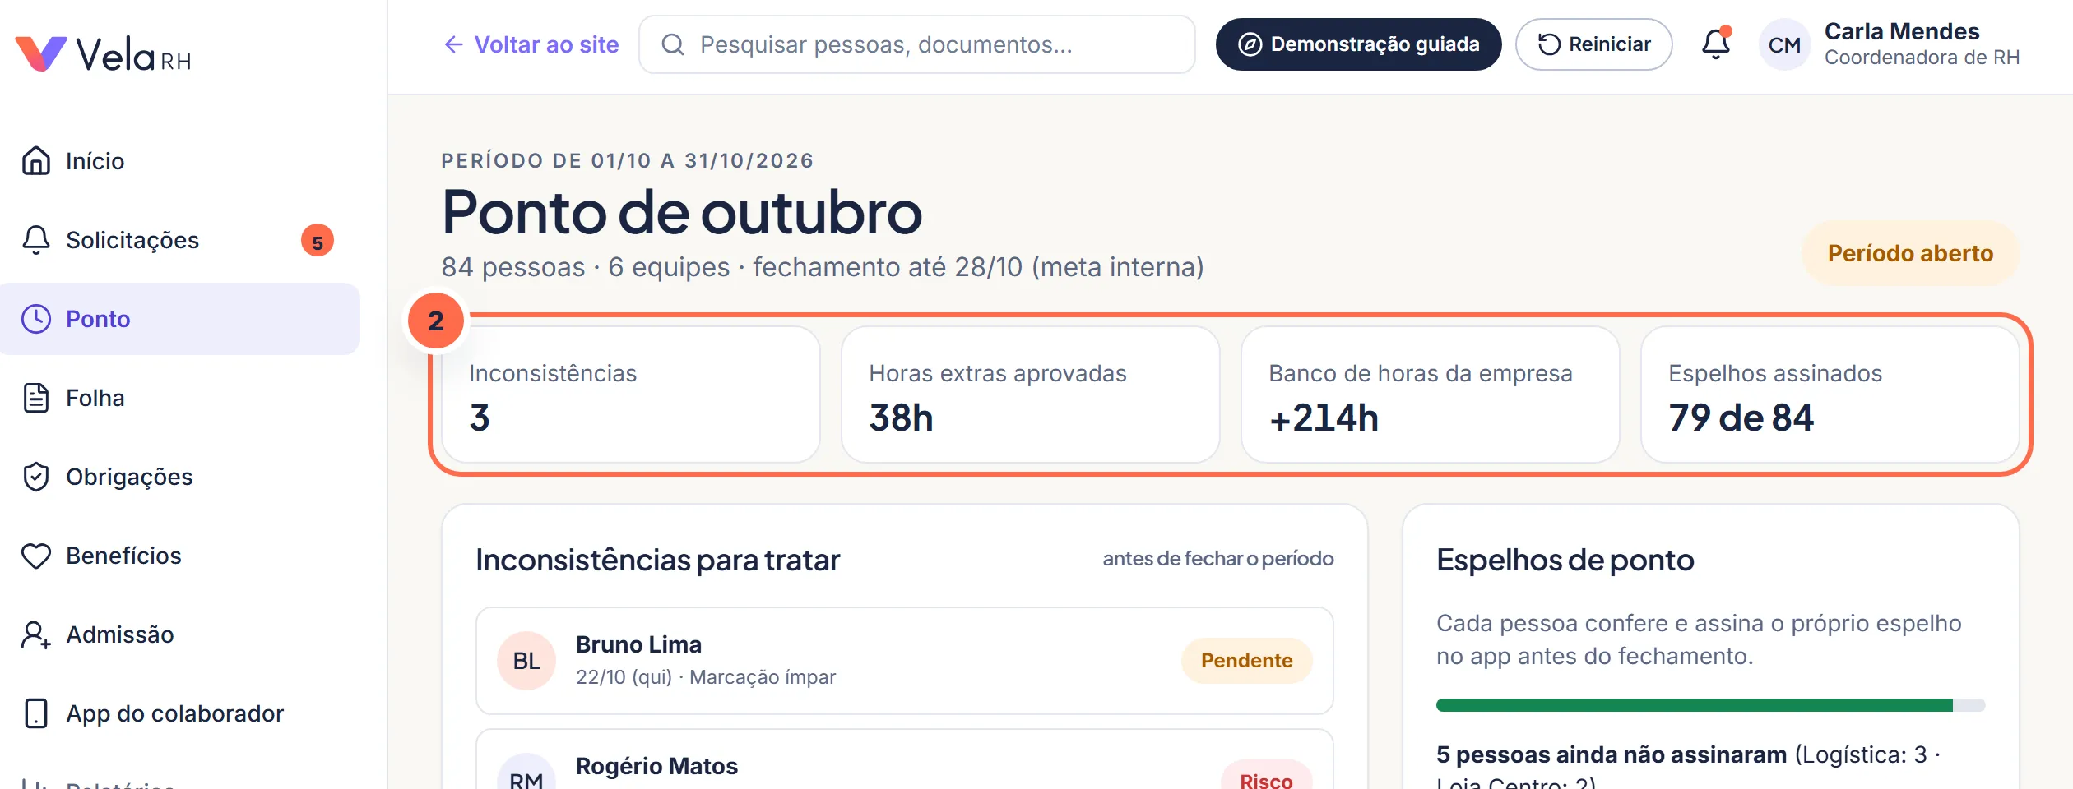The image size is (2073, 789).
Task: Click the Obrigações shield icon
Action: click(x=36, y=477)
